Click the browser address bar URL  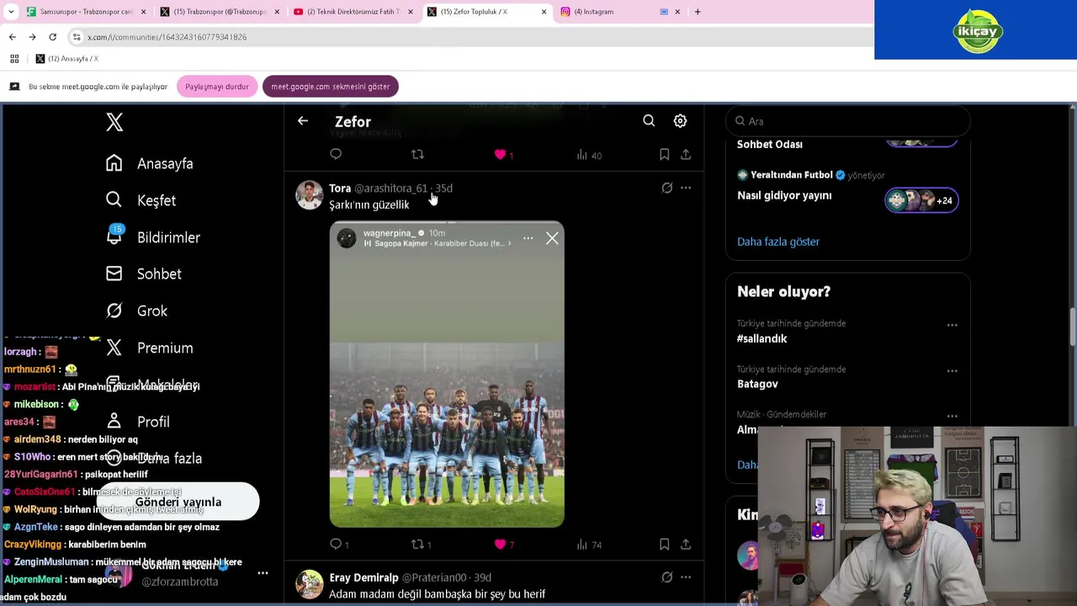(x=167, y=37)
